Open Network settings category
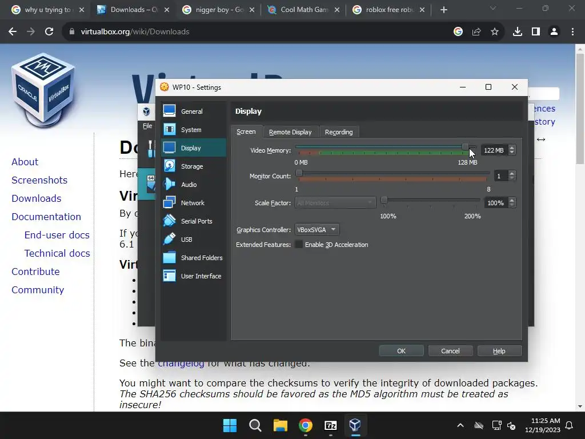This screenshot has height=439, width=585. click(193, 203)
